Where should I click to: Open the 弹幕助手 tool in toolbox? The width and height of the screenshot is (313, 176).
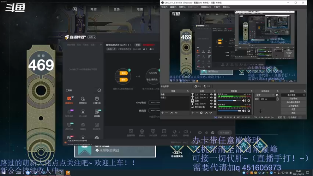[69, 100]
